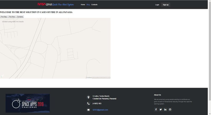Viewport: 211px width, 115px height.
Task: Click the envelope email icon
Action: tap(88, 110)
